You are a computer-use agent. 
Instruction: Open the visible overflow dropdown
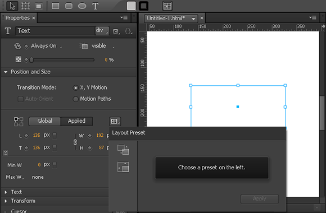coord(103,46)
